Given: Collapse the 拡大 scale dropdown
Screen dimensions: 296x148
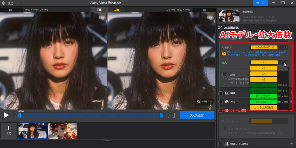Looking at the screenshot, I should point(285,62).
